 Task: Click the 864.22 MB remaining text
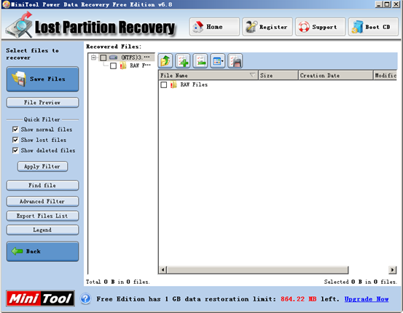298,299
